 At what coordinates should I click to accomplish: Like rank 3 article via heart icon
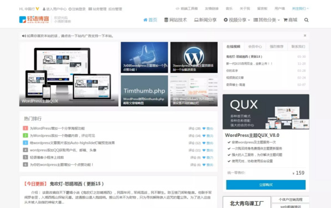pos(204,143)
